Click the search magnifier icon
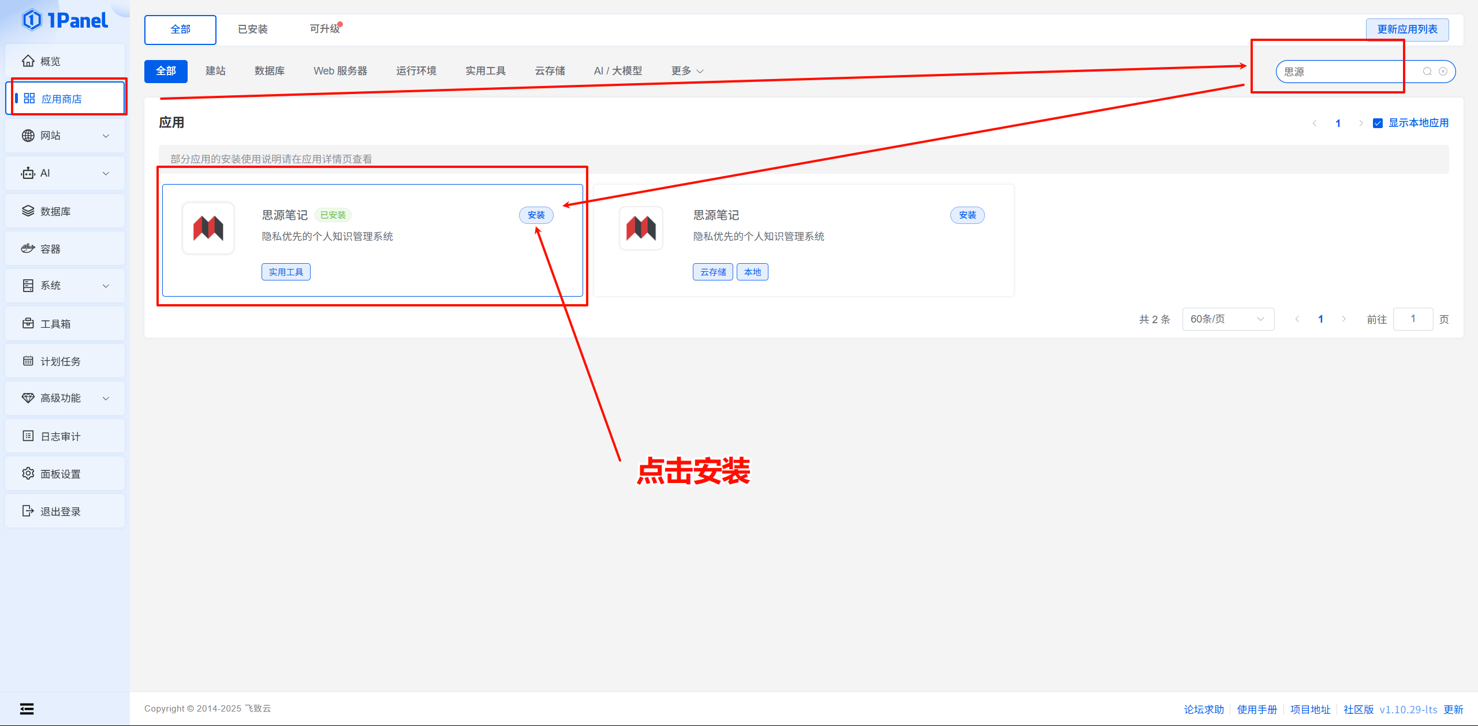 [1427, 72]
